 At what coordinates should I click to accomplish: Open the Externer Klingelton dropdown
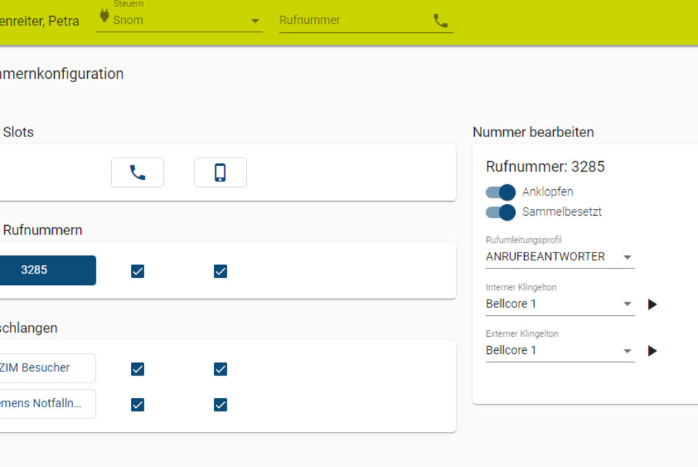pyautogui.click(x=560, y=350)
